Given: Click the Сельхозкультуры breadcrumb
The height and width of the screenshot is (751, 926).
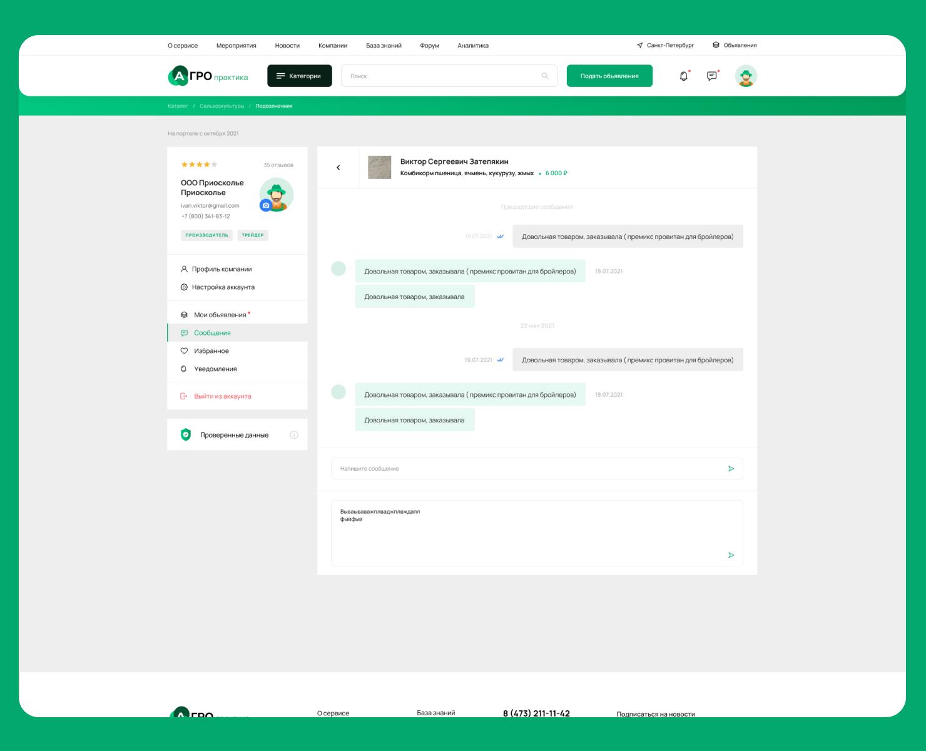Looking at the screenshot, I should click(222, 106).
